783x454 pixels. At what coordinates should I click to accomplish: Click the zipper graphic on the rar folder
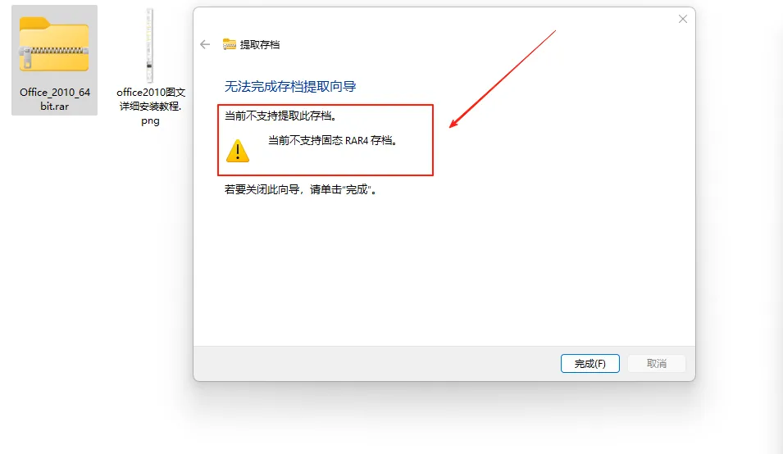[x=54, y=52]
